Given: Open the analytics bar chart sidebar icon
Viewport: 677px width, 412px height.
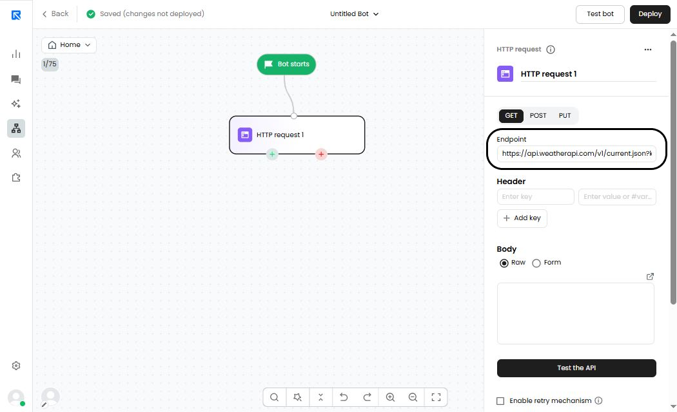Looking at the screenshot, I should pos(16,54).
